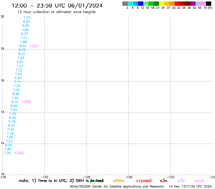215x189 pixels.
Task: Click the 14 Dec 13:17:34 UTC timestamp
Action: point(190,187)
